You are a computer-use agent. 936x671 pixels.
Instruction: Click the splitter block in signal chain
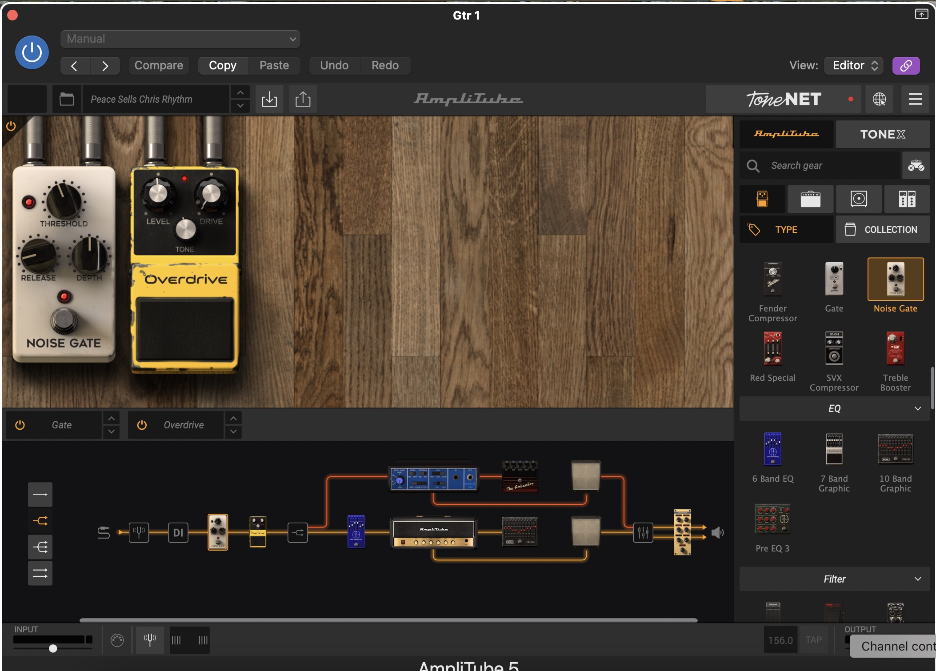298,532
